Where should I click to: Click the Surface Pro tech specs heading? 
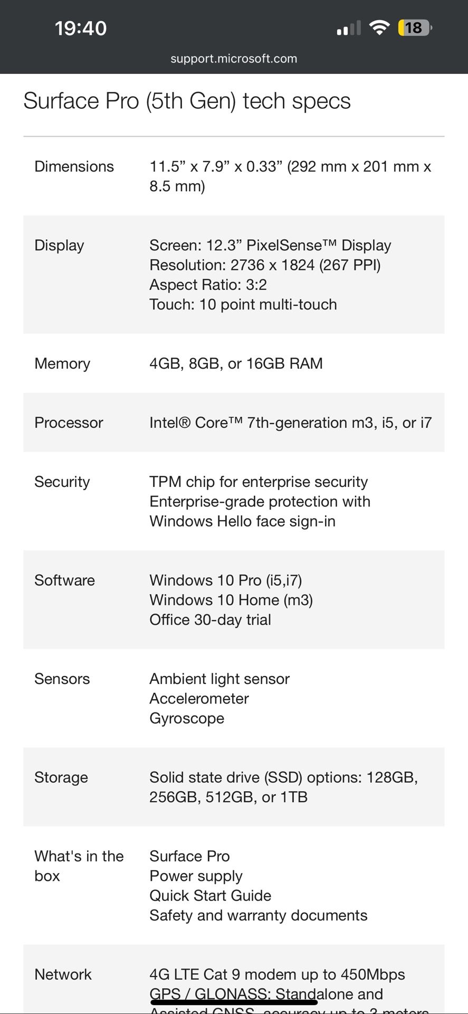click(x=187, y=101)
